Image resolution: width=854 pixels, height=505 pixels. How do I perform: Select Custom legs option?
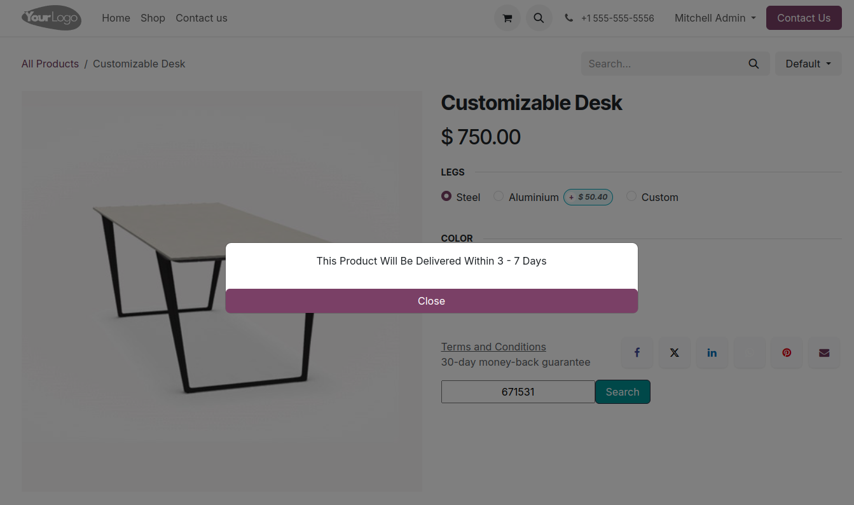pos(631,197)
